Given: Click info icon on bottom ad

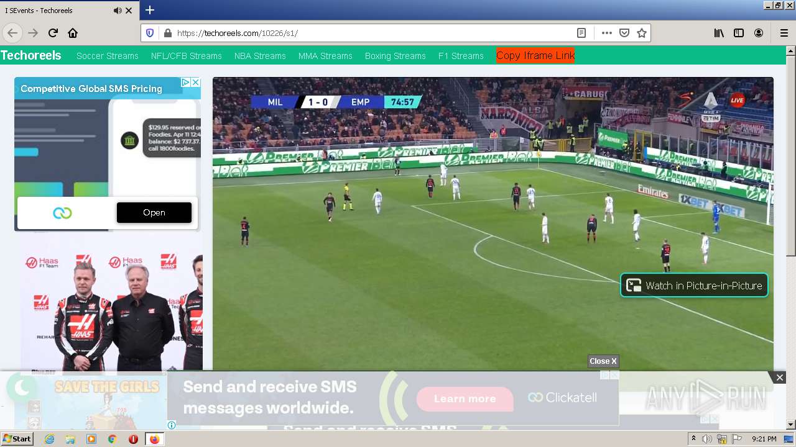Looking at the screenshot, I should point(172,425).
